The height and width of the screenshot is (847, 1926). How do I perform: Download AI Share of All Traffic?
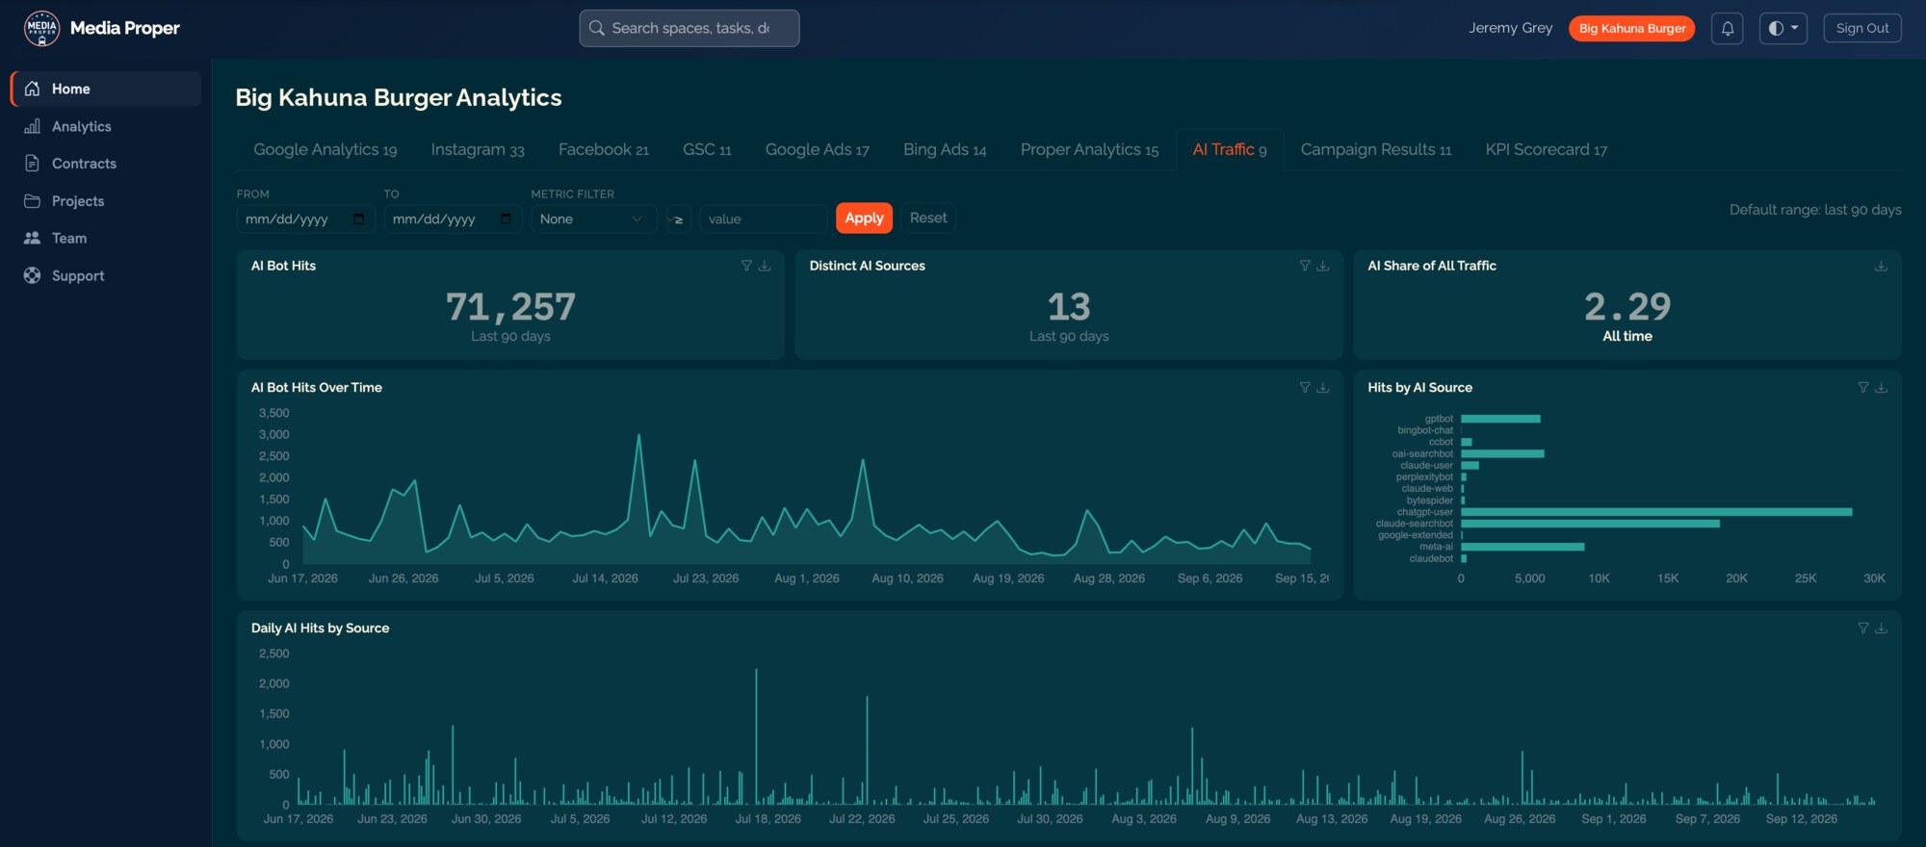point(1881,266)
